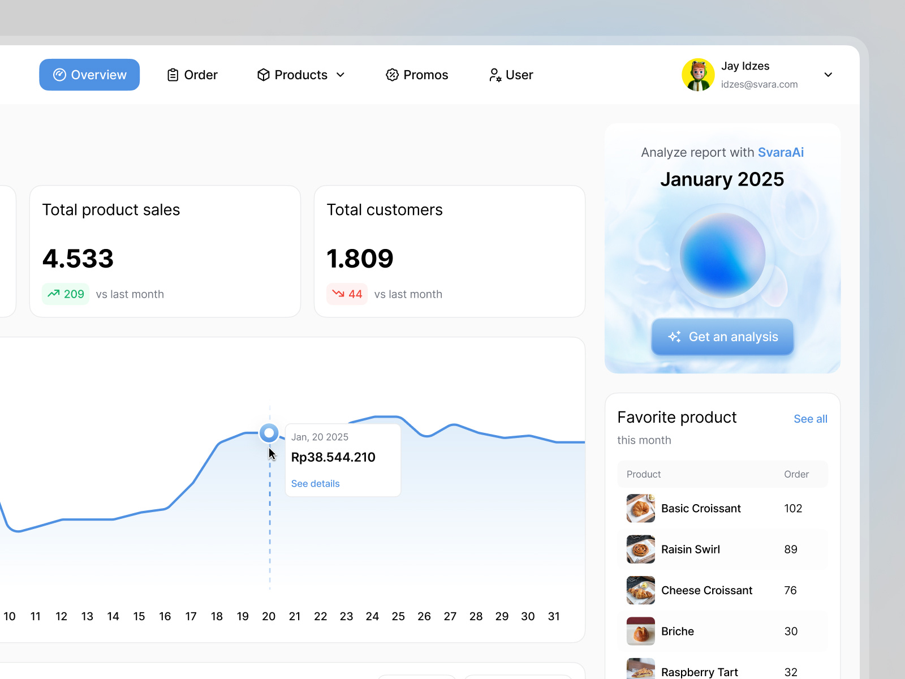This screenshot has width=905, height=679.
Task: Switch to the Order tab
Action: (192, 74)
